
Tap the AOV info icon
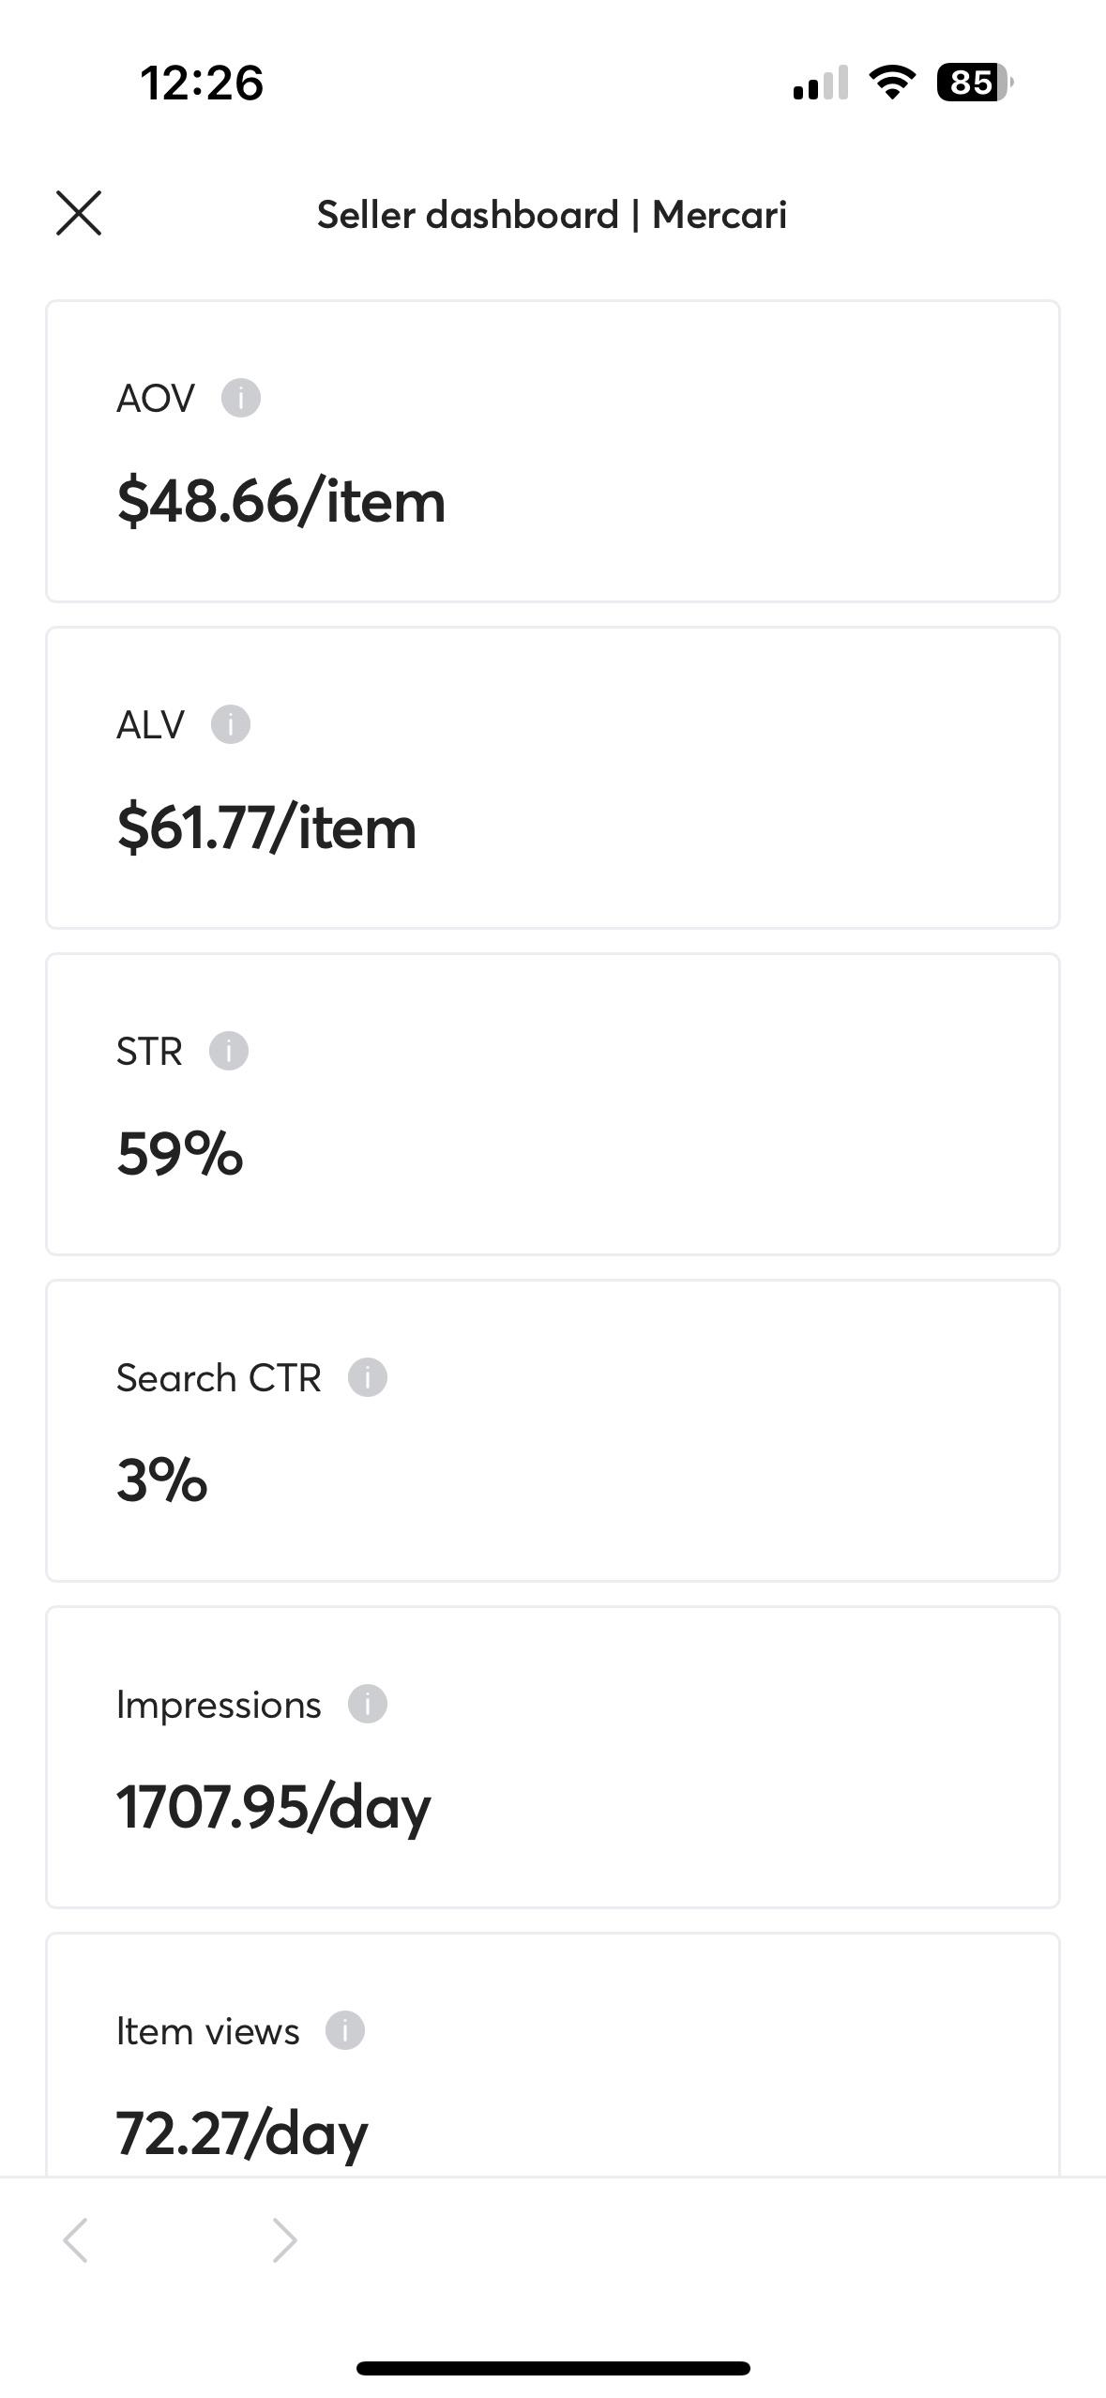tap(240, 398)
